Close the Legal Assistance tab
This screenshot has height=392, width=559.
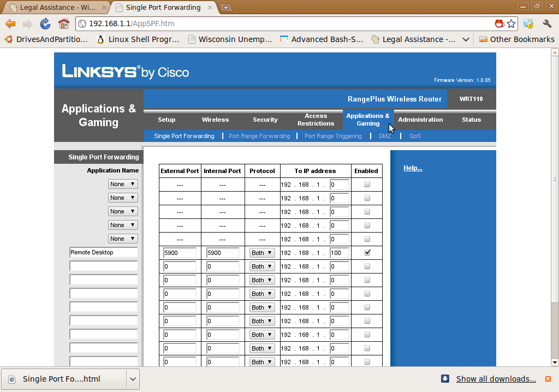[x=104, y=8]
